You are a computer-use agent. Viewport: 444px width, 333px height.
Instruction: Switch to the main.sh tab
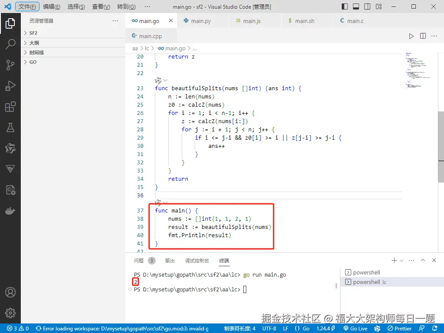click(x=307, y=21)
